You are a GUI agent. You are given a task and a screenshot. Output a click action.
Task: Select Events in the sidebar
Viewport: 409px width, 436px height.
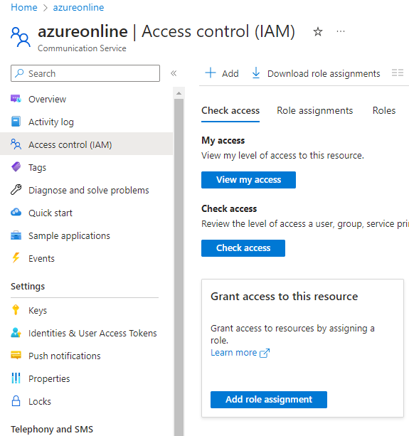[41, 259]
